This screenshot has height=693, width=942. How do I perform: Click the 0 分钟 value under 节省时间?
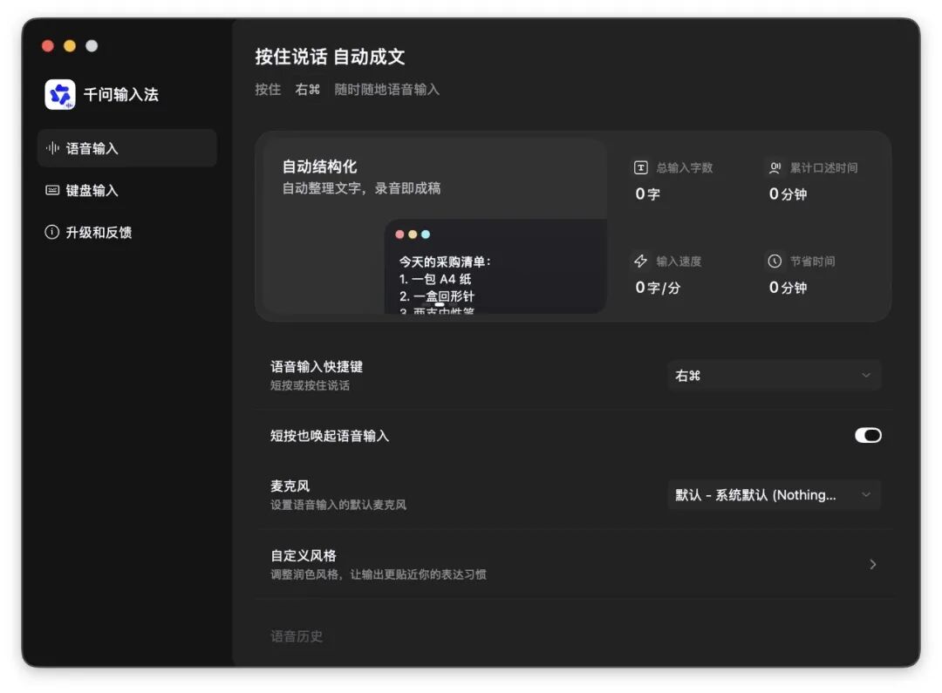788,288
